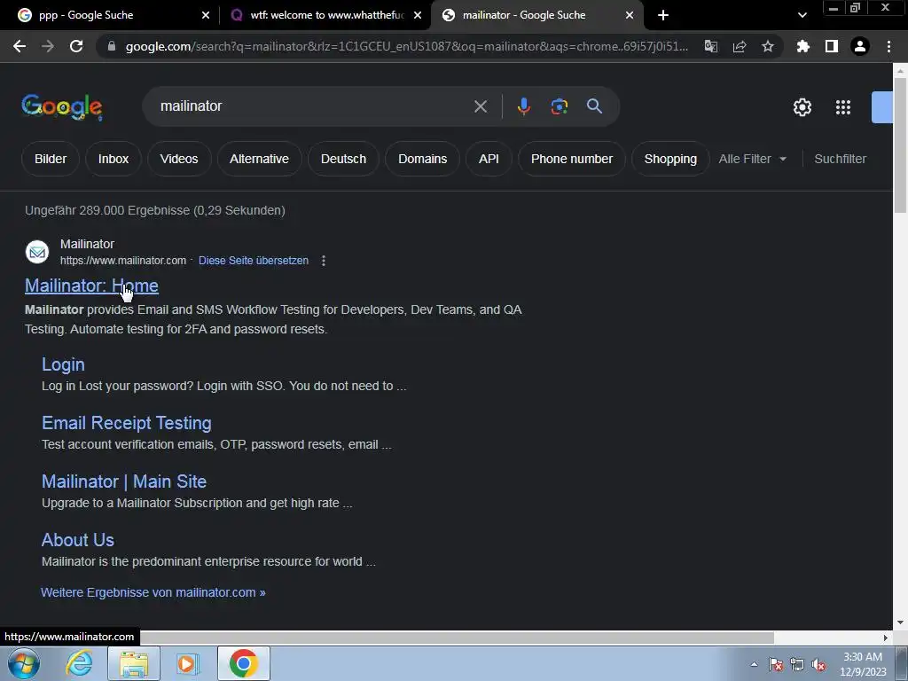Click the blue sign-in button at right edge
Viewport: 908px width, 681px height.
tap(882, 107)
